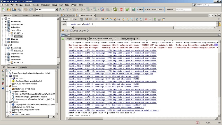Click the Redo toolbar icon
The height and width of the screenshot is (125, 222).
(x=31, y=10)
